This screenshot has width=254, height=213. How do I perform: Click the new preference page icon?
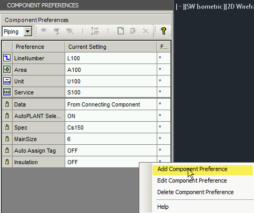tap(121, 31)
